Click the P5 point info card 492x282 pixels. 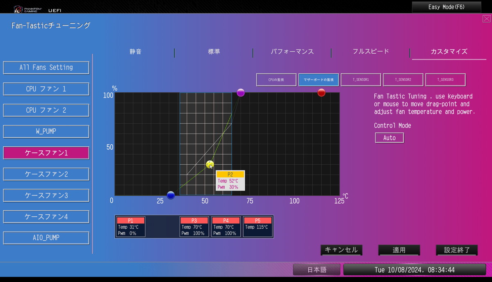(258, 227)
